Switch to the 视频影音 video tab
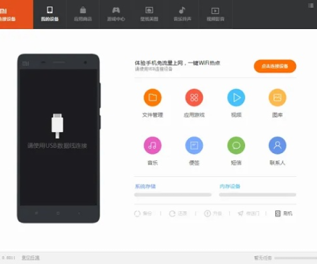This screenshot has height=264, width=317. tap(216, 14)
